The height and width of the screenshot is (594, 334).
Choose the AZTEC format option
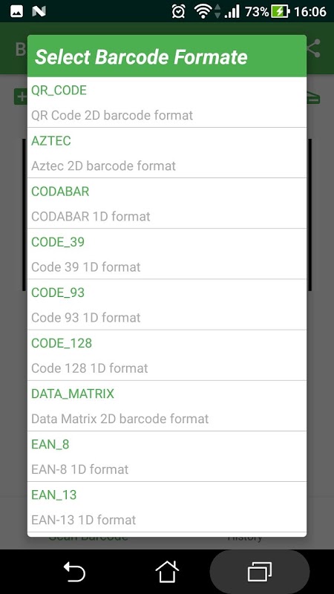click(x=166, y=153)
